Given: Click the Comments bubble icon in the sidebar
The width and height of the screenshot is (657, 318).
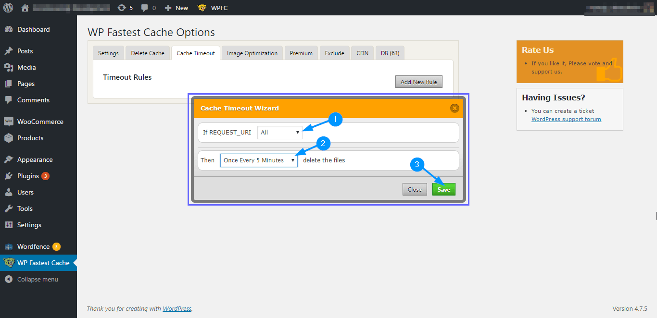Looking at the screenshot, I should [9, 100].
